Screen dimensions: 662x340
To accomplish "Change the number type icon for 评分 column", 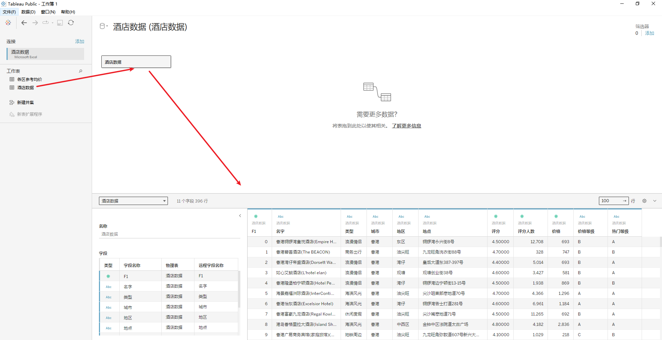I will point(496,216).
